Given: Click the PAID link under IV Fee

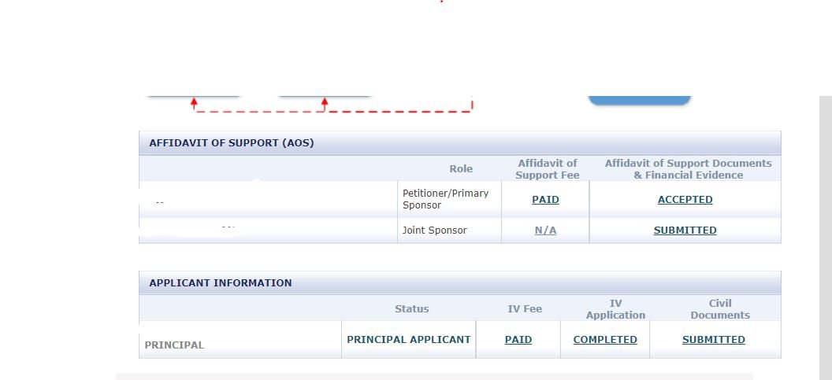Looking at the screenshot, I should pos(518,340).
